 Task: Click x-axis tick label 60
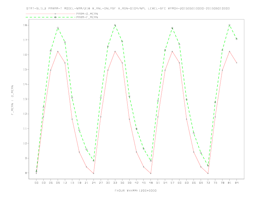[x=179, y=183]
